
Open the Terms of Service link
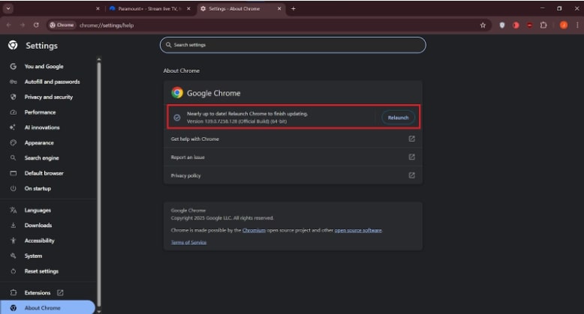[x=188, y=242]
